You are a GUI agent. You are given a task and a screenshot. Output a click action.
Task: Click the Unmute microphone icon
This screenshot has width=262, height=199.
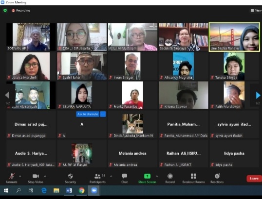[12, 176]
